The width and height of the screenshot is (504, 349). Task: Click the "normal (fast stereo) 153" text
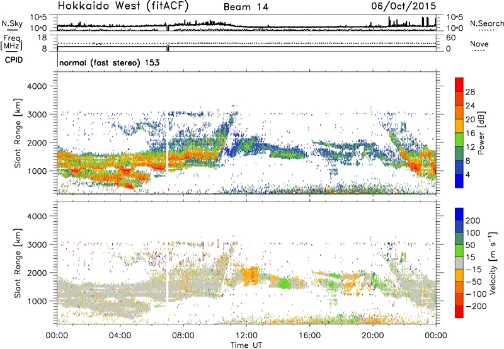(x=109, y=62)
